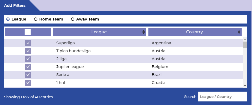Click the table's vertical scrollbar thumb
Image resolution: width=252 pixels, height=105 pixels.
coord(245,45)
